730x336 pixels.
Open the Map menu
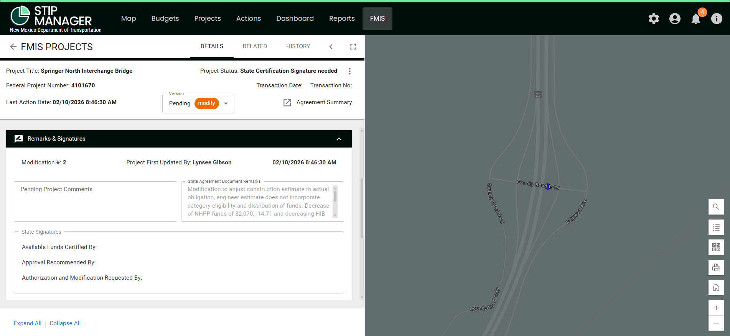[129, 18]
